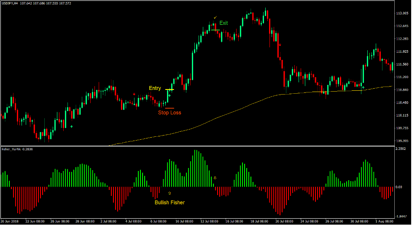The image size is (412, 225).
Task: Click the 6 Jul 08:00 time label
Action: click(x=159, y=221)
